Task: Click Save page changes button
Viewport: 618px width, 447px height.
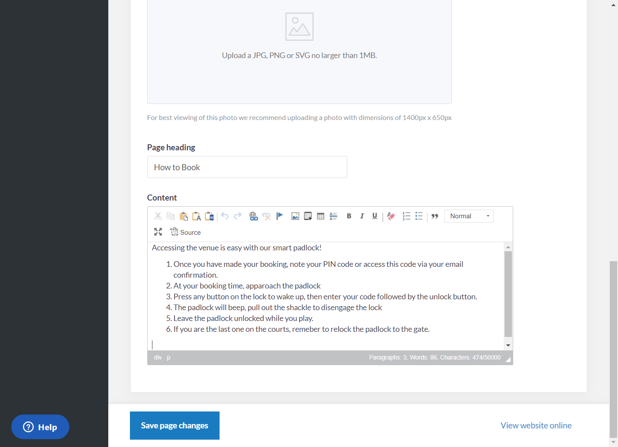Action: [175, 425]
